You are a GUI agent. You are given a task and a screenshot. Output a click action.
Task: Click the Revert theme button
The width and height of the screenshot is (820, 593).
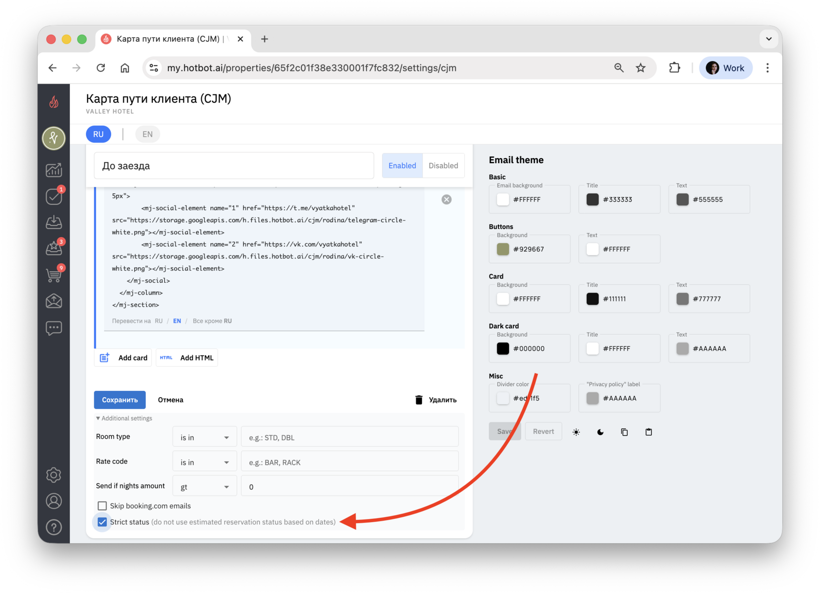pos(543,431)
